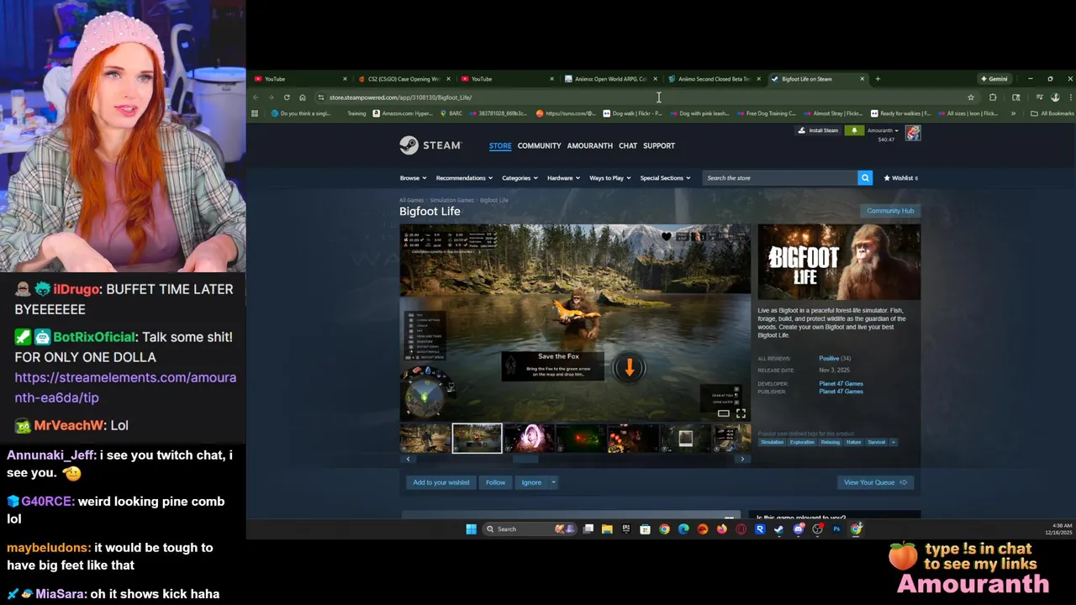Open the Hardware dropdown

563,178
